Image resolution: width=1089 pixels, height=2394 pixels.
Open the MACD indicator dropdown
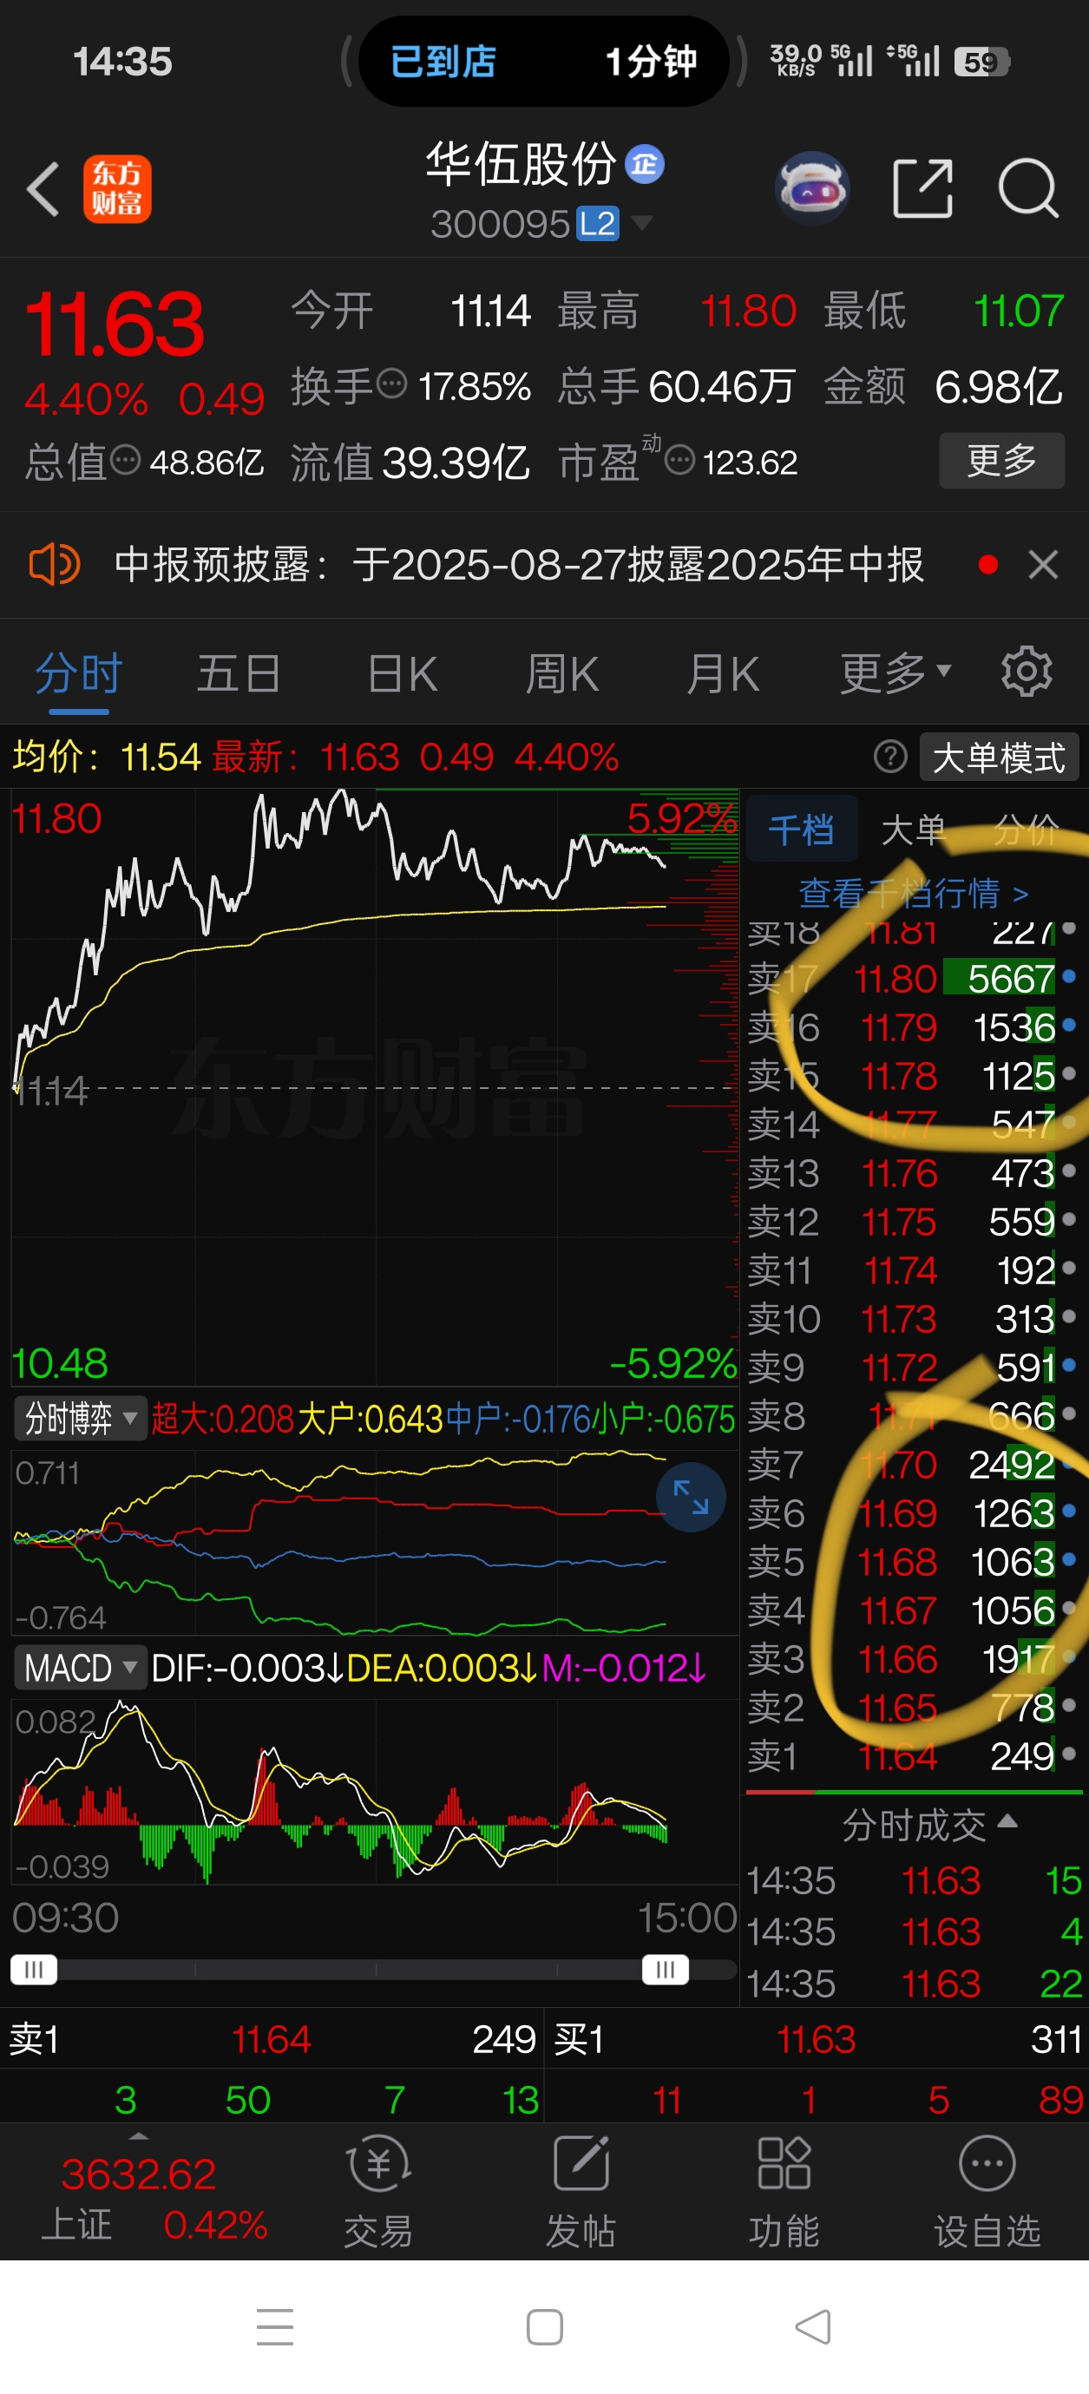coord(80,1667)
